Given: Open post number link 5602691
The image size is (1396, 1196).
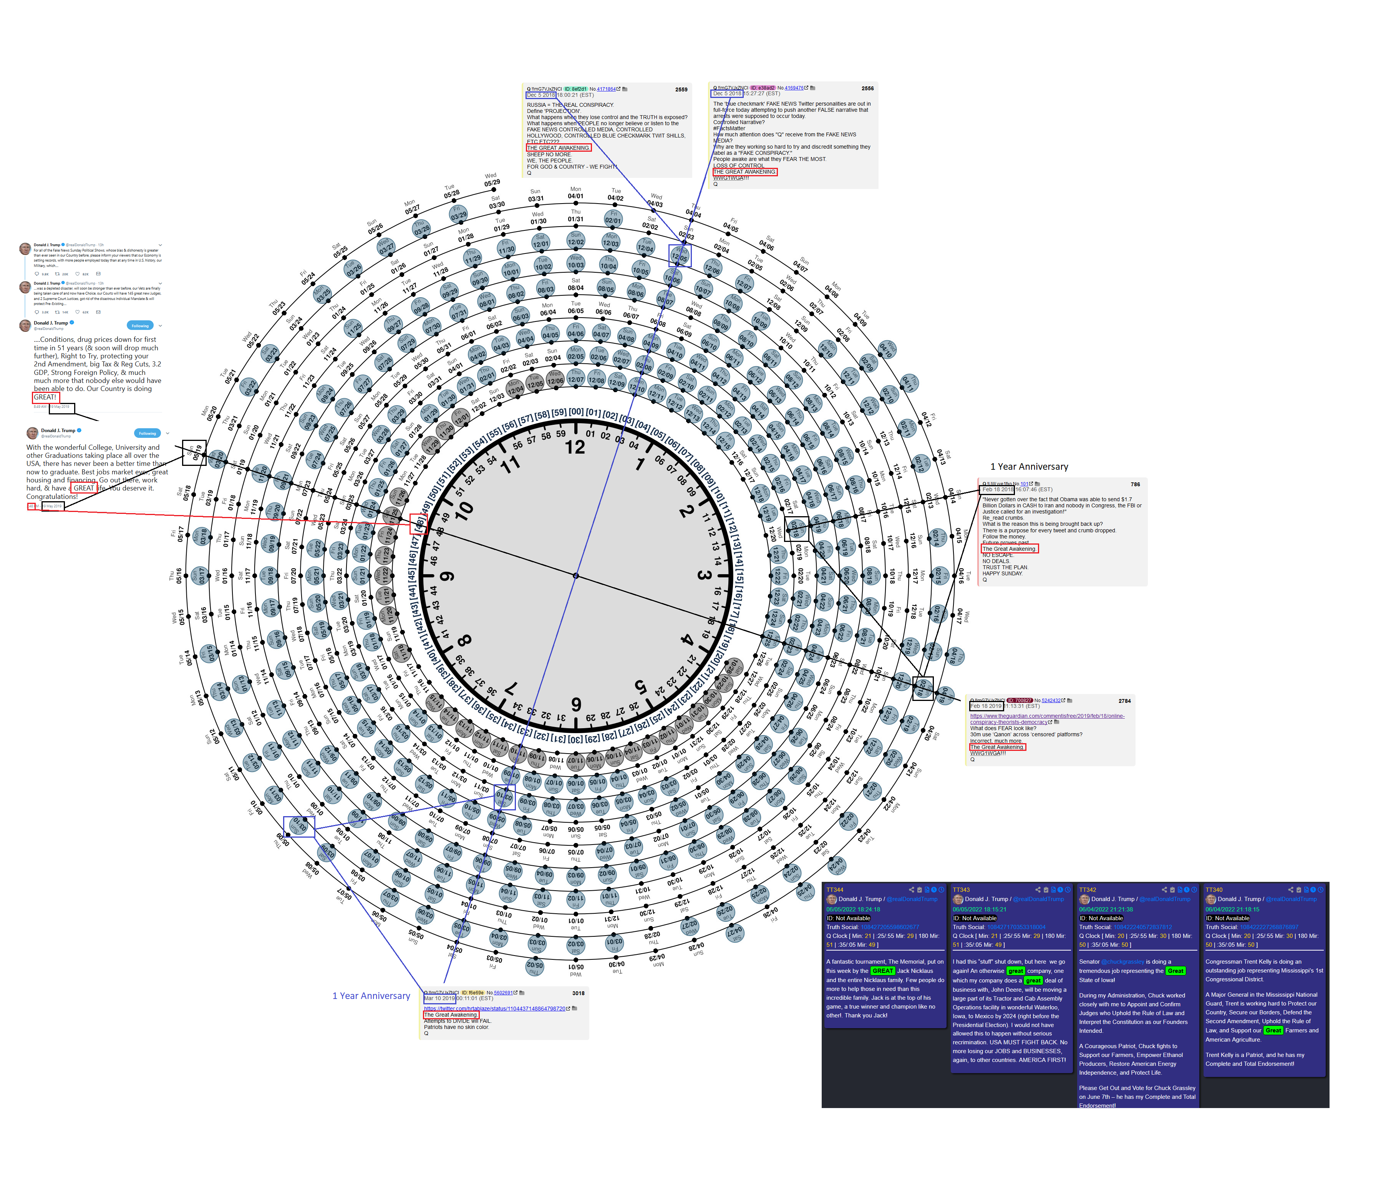Looking at the screenshot, I should pyautogui.click(x=503, y=992).
